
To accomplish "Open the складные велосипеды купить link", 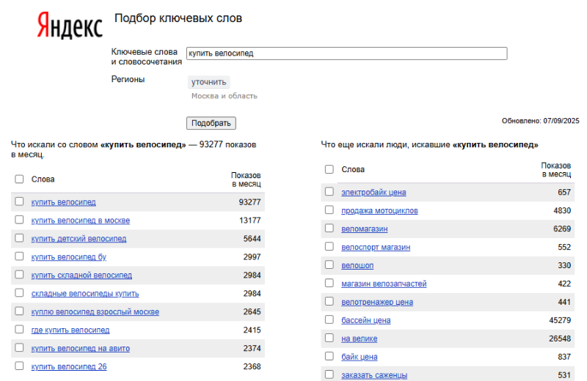I will tap(85, 294).
